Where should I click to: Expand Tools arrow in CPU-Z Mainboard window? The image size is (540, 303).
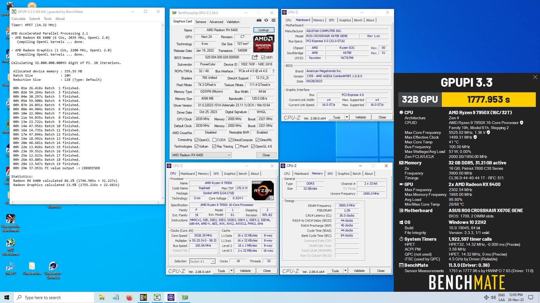click(x=347, y=117)
